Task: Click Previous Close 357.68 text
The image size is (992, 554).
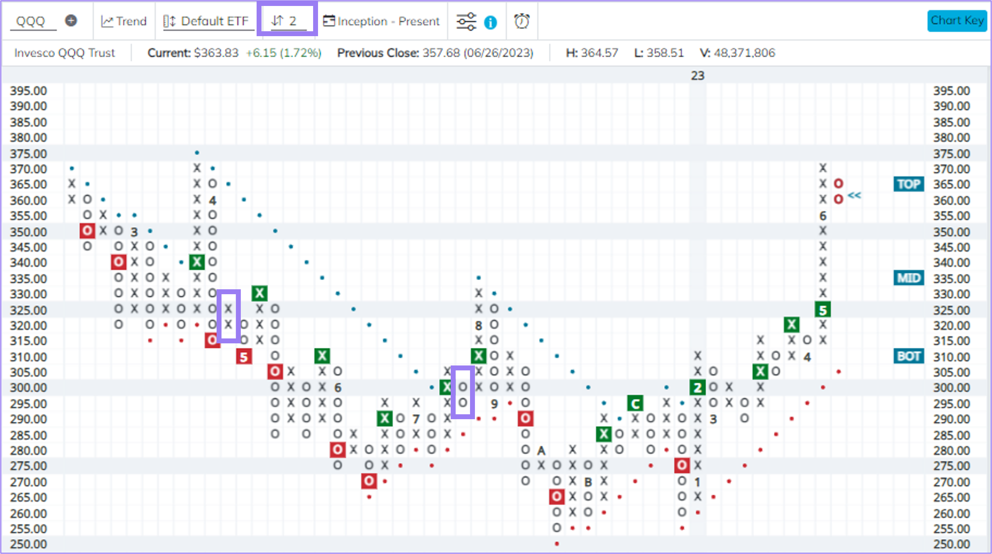Action: 435,53
